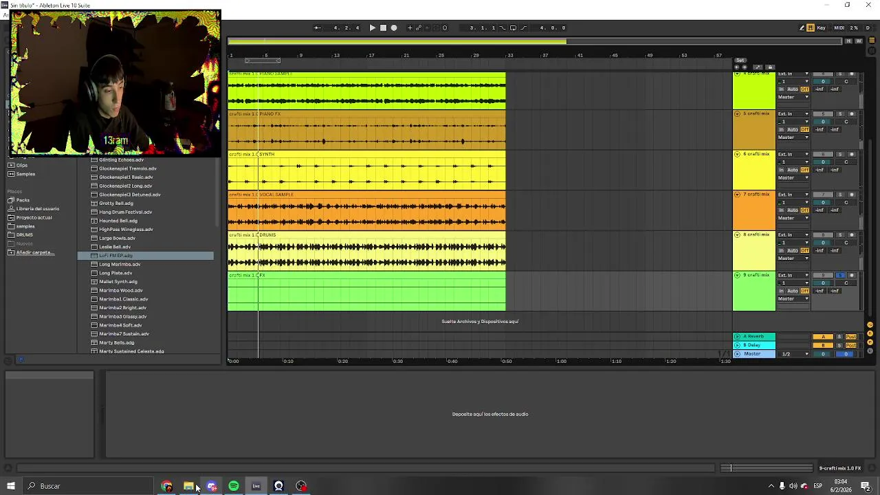Toggle Follow playback icon in transport
The width and height of the screenshot is (880, 495).
pyautogui.click(x=317, y=27)
